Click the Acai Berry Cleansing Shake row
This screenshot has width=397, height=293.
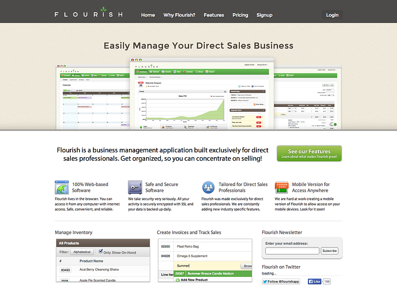point(103,270)
